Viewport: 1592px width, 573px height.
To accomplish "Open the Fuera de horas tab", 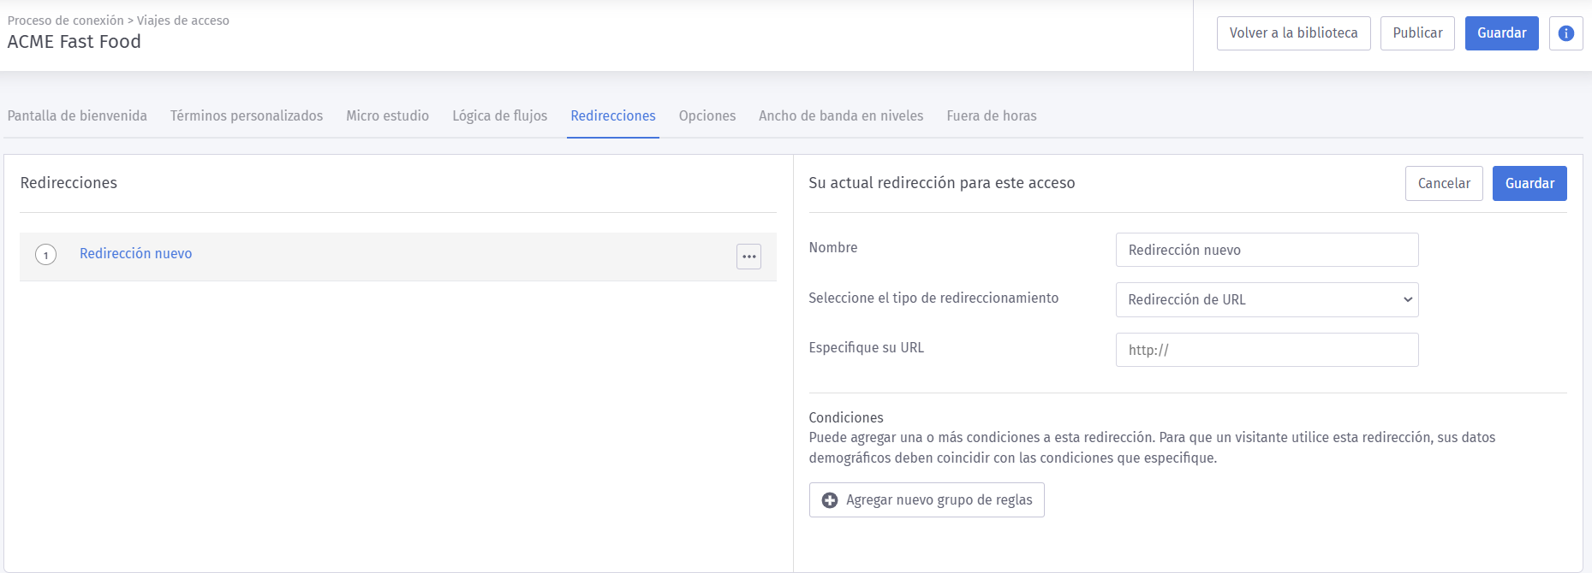I will pyautogui.click(x=992, y=116).
